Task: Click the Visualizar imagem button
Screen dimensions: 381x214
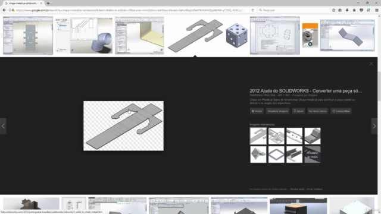Action: [x=278, y=111]
